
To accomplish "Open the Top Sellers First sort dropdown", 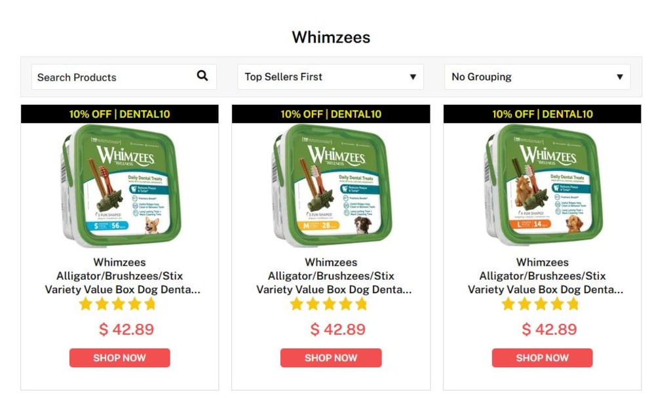I will (330, 77).
